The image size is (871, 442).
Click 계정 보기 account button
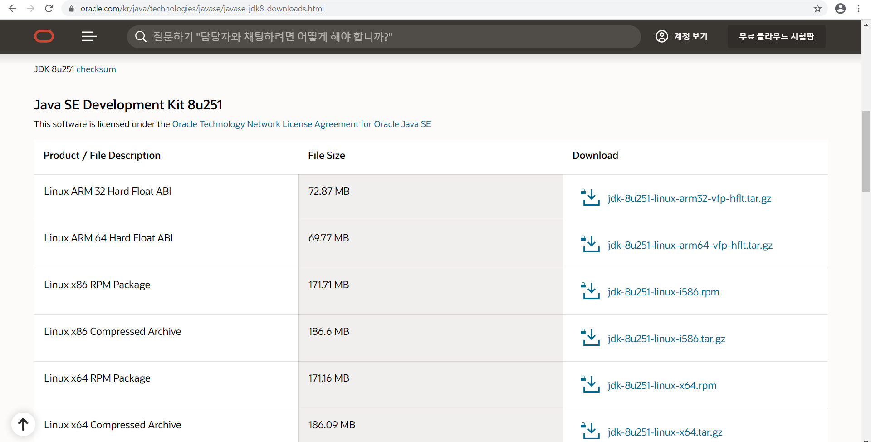pos(681,36)
